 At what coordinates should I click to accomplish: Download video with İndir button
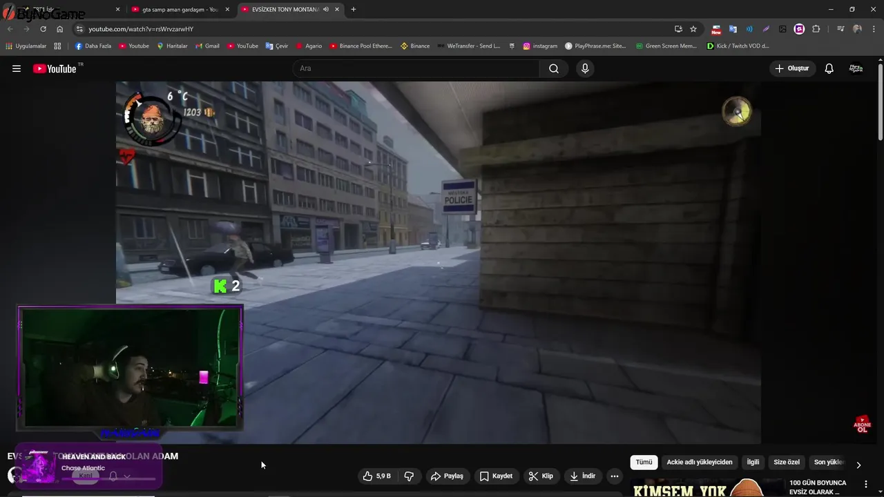click(582, 476)
